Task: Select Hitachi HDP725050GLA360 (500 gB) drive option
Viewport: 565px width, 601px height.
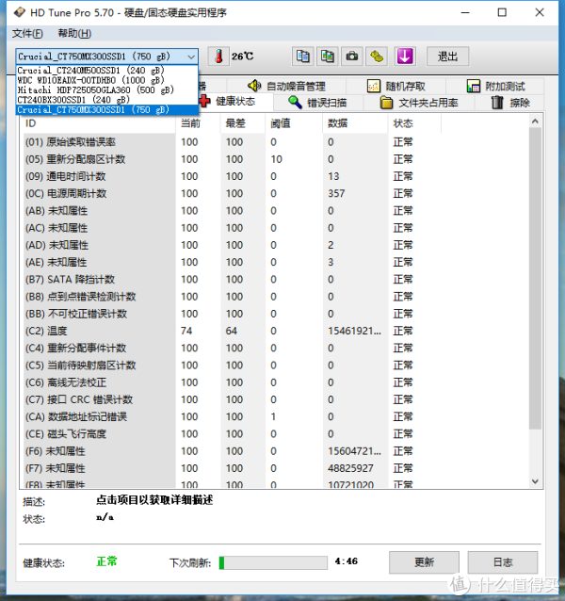Action: point(106,90)
